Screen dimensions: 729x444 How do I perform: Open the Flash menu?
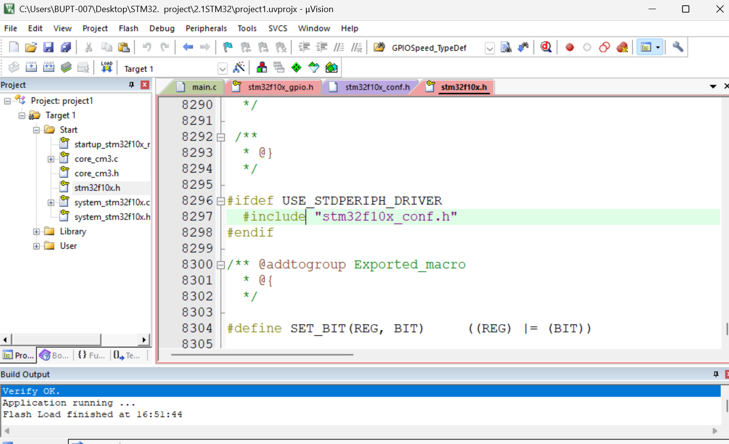[x=128, y=29]
